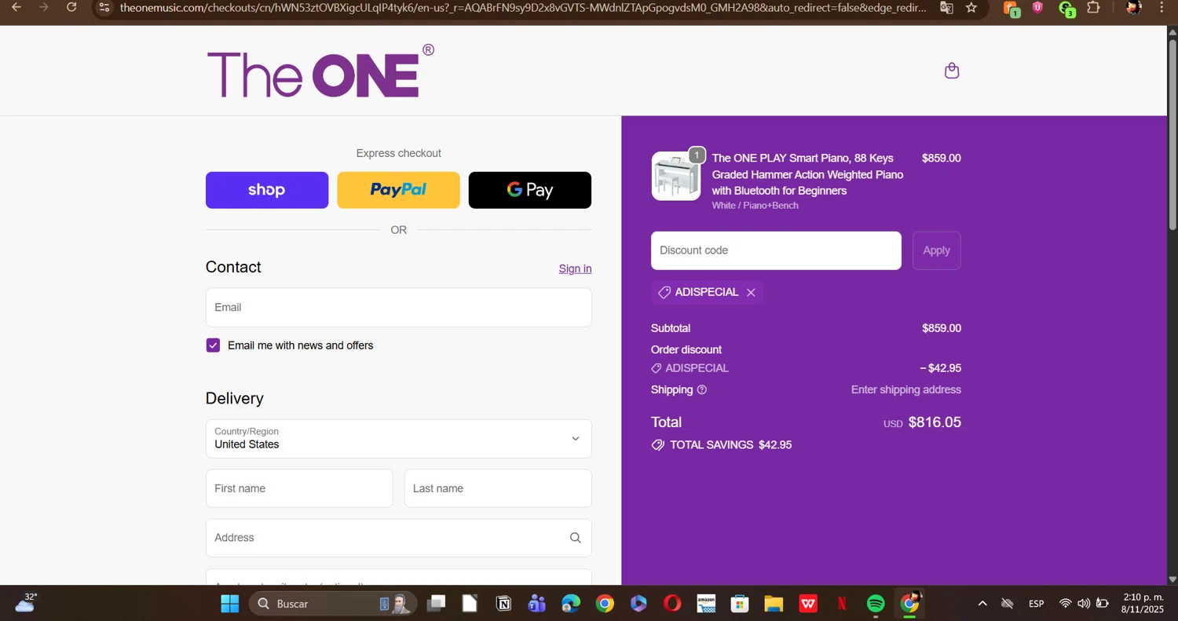The width and height of the screenshot is (1178, 621).
Task: Open the green extension with badge 3
Action: point(1066,9)
